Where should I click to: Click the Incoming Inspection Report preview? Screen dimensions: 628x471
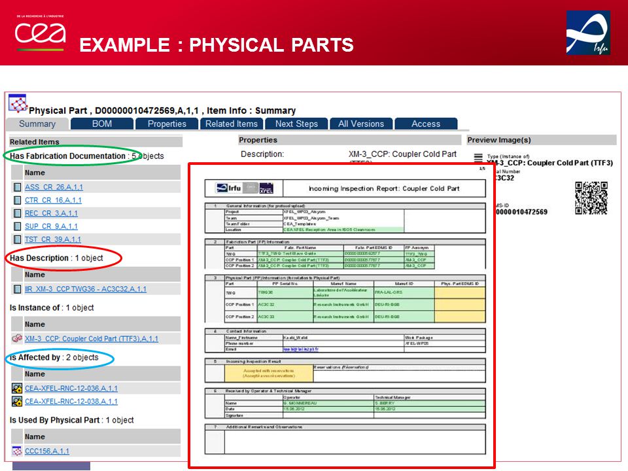(342, 315)
